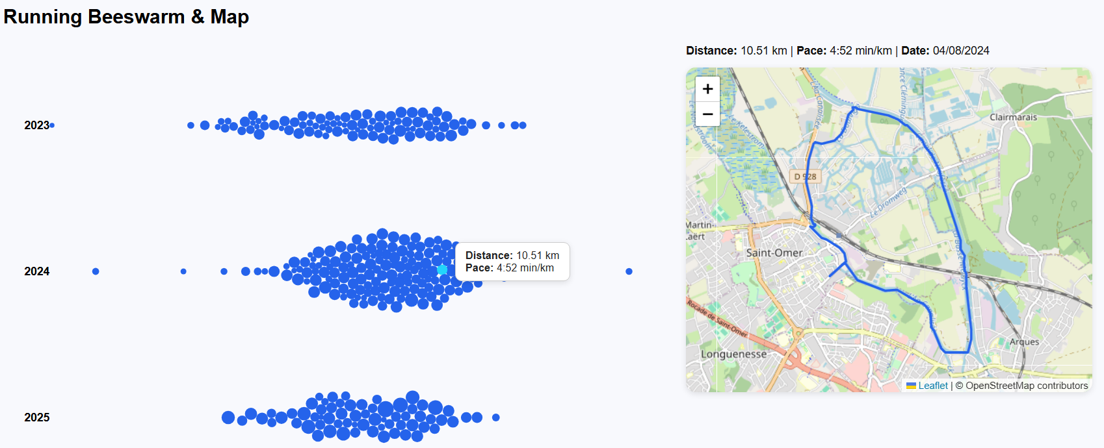
Task: Click the Arques label on the map
Action: click(1024, 342)
